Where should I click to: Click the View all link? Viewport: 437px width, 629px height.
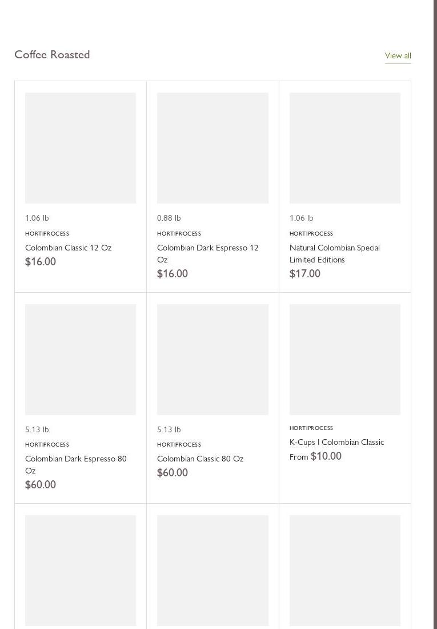click(x=398, y=55)
